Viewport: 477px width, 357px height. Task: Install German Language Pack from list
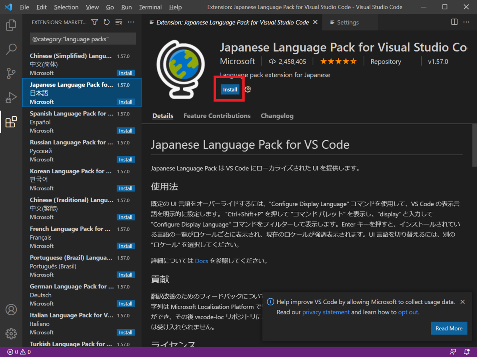pyautogui.click(x=126, y=304)
